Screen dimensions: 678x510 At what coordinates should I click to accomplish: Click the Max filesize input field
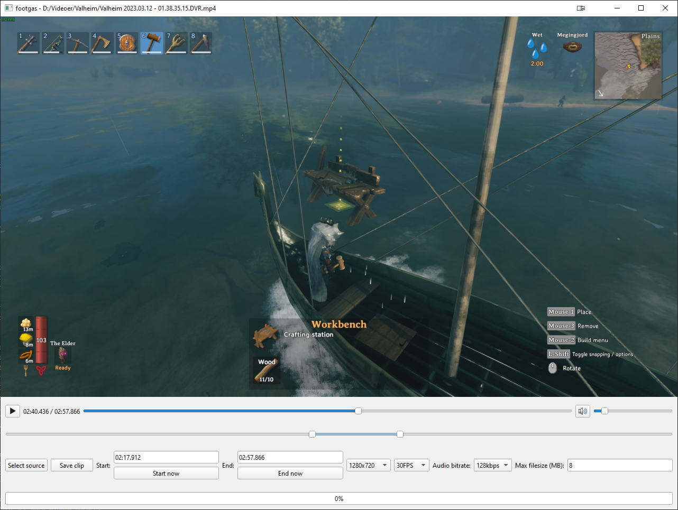click(x=620, y=466)
